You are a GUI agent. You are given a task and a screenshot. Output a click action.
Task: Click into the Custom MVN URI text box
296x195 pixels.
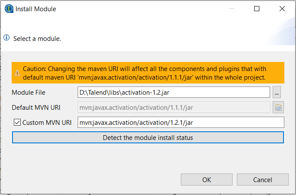[x=180, y=123]
